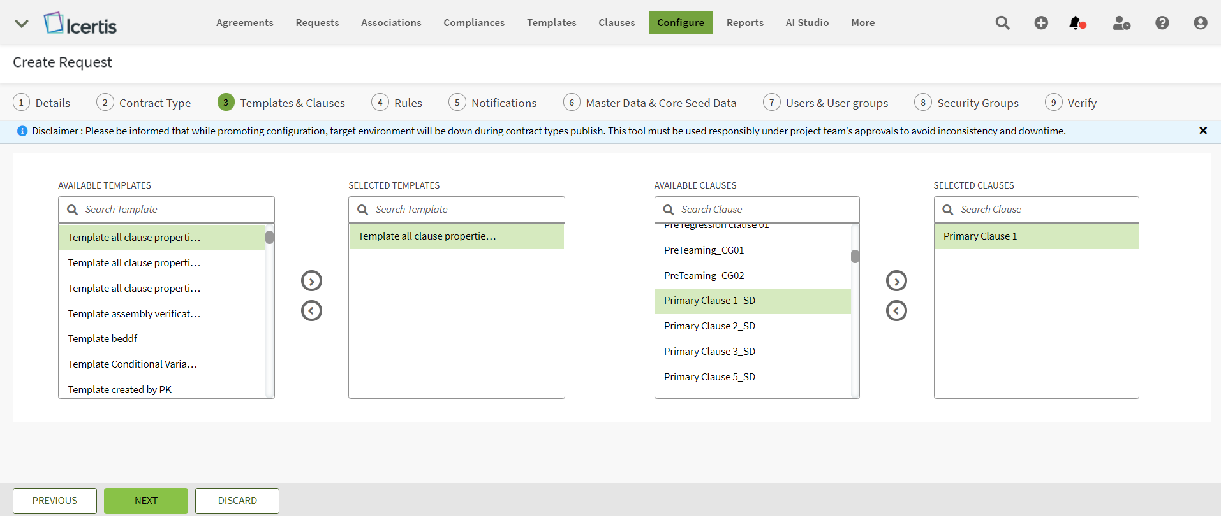The width and height of the screenshot is (1221, 516).
Task: Open the Agreements menu
Action: click(244, 23)
